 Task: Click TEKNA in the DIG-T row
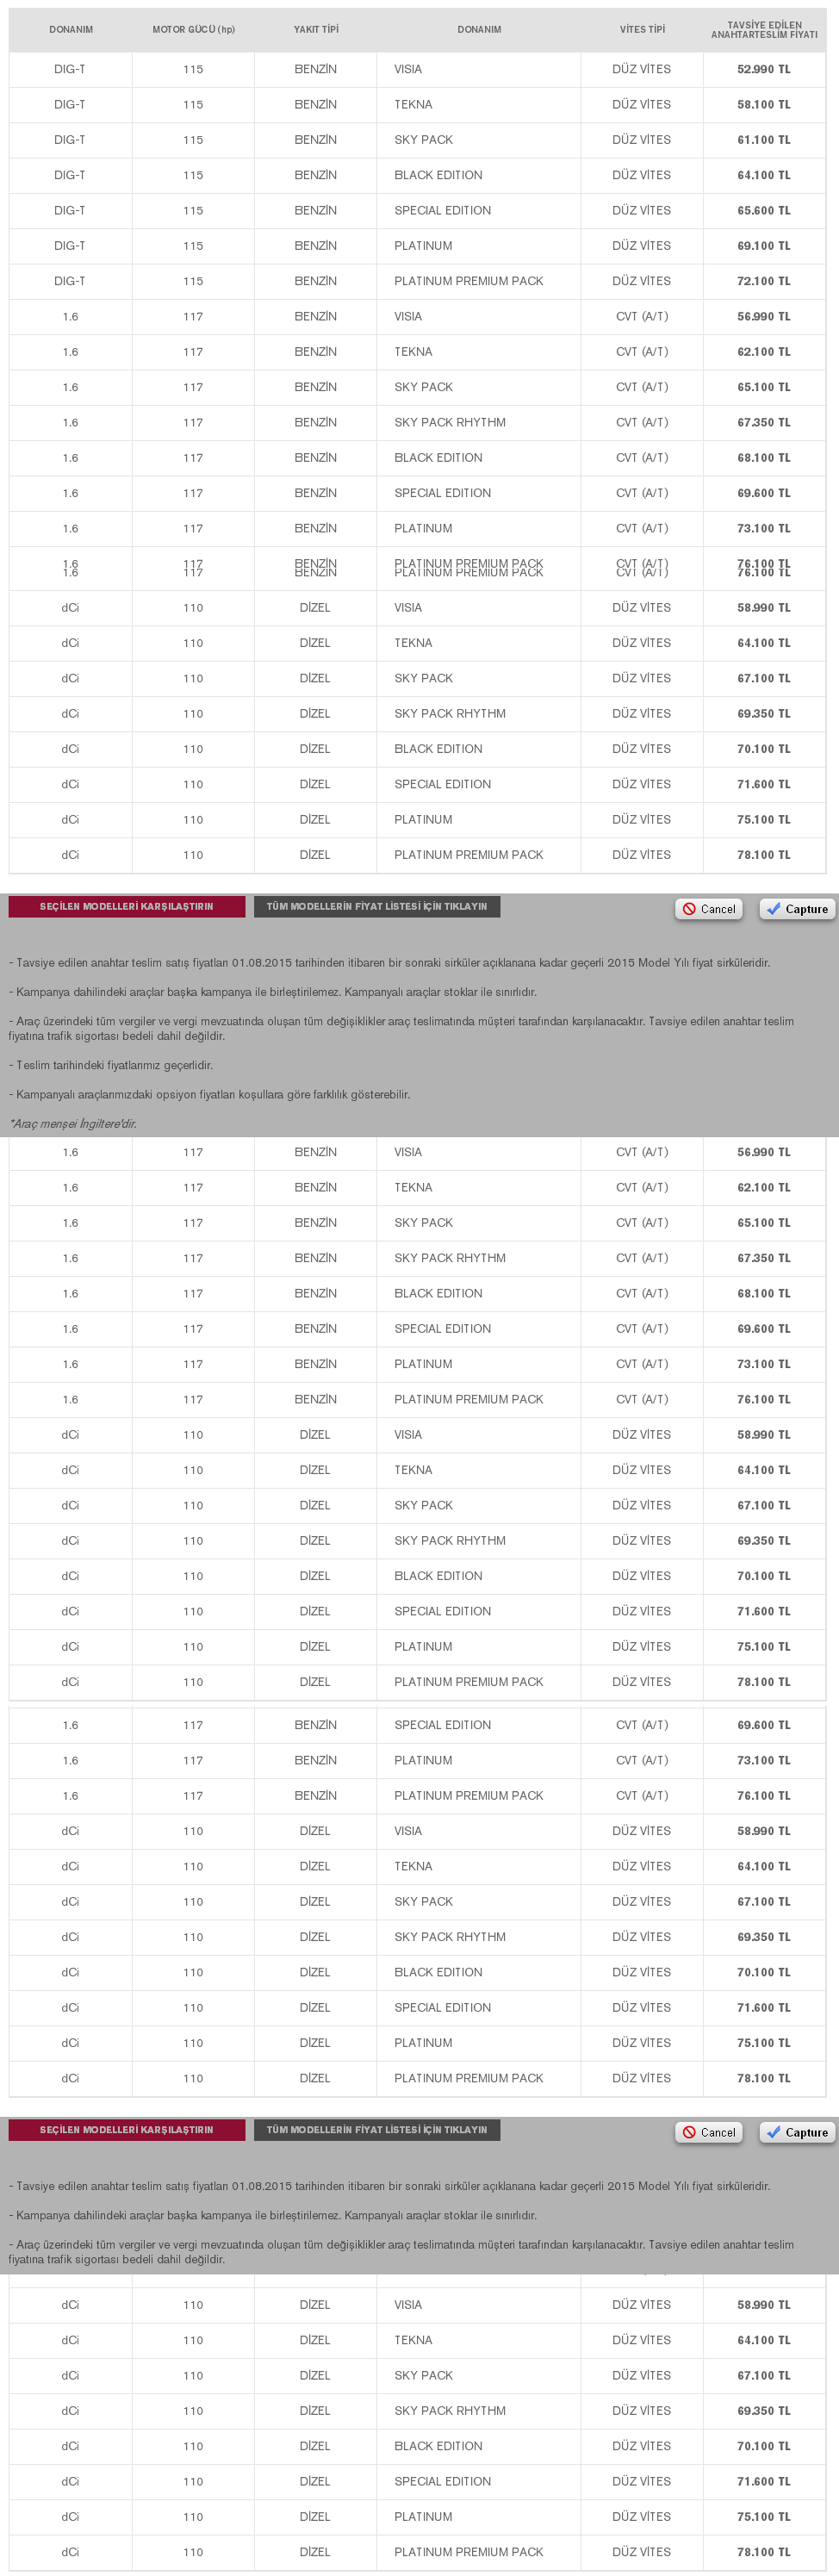[x=413, y=104]
